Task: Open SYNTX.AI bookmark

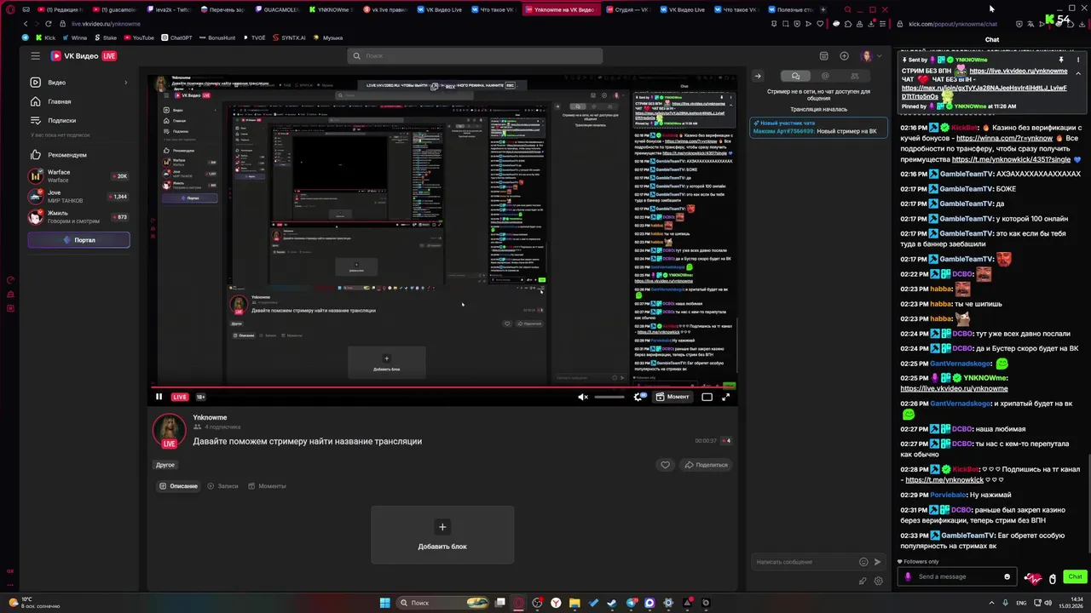Action: click(x=289, y=37)
